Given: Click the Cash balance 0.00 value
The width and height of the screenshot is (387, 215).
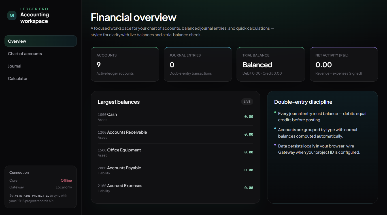Looking at the screenshot, I should pyautogui.click(x=249, y=117).
